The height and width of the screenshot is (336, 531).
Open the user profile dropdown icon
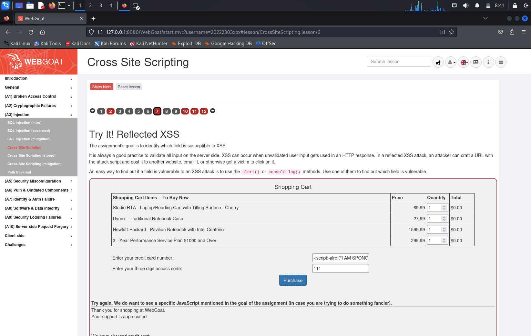(451, 62)
